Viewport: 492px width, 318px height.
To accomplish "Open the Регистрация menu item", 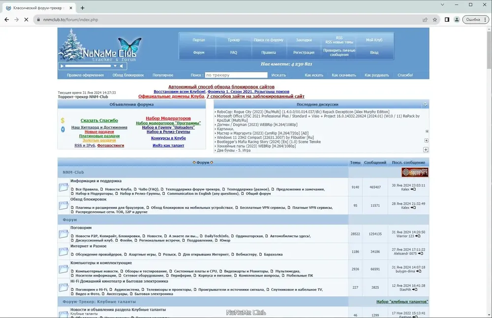I will tap(304, 52).
